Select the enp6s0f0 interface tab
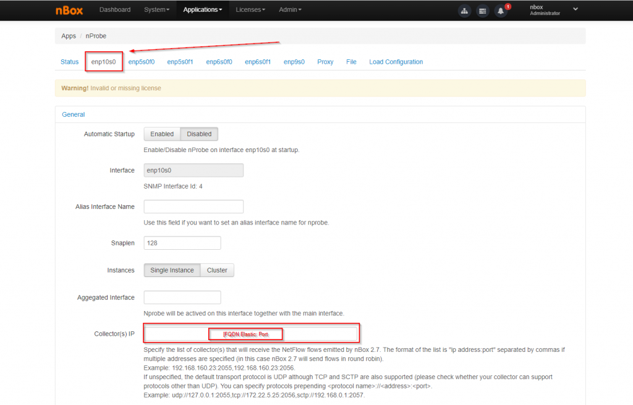 (x=219, y=62)
